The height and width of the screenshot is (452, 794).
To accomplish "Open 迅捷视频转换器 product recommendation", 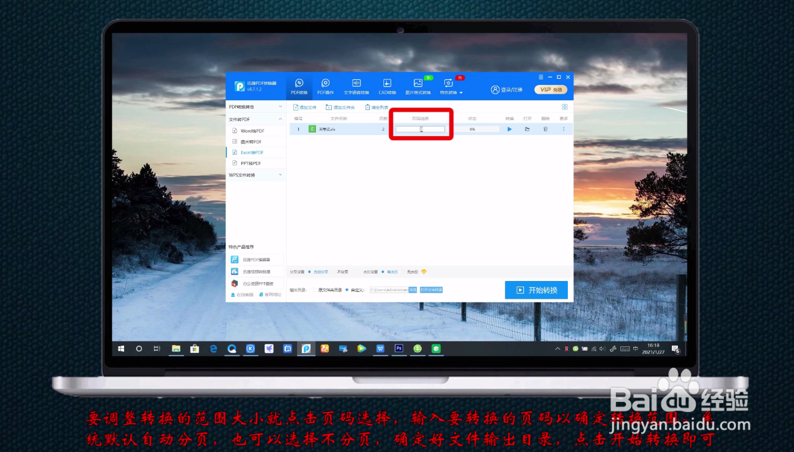I will coord(256,271).
